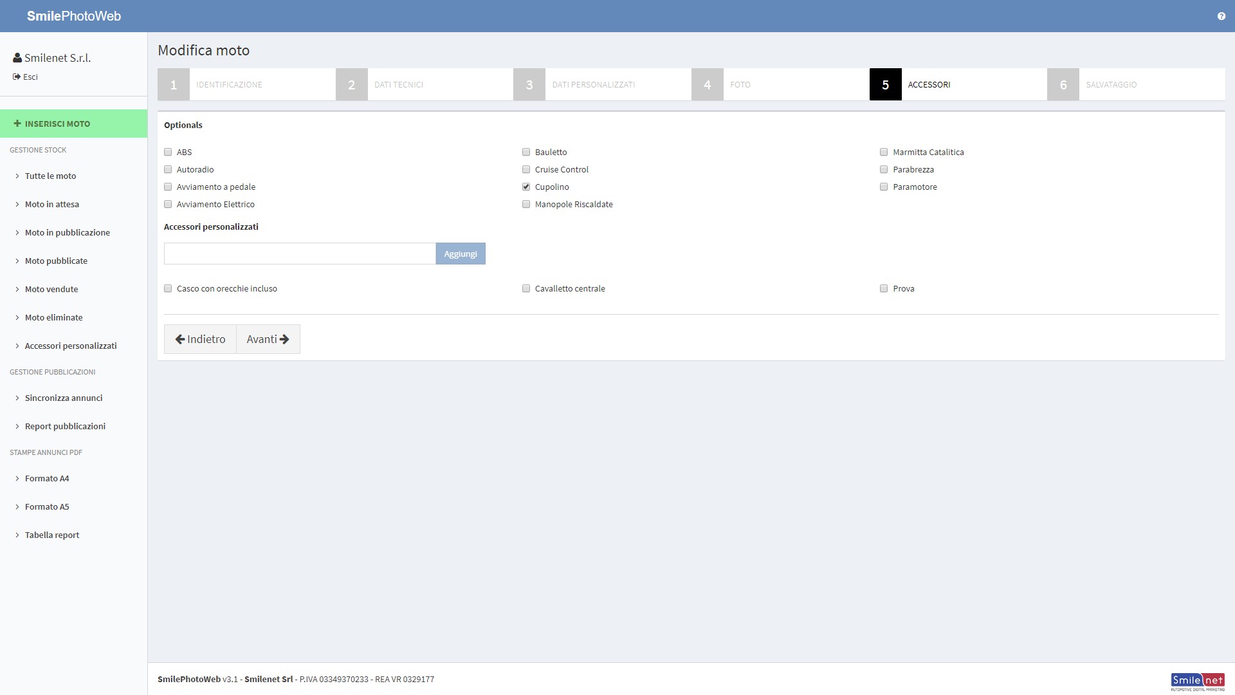This screenshot has width=1235, height=695.
Task: Open the Sincronizza annunci link
Action: 64,398
